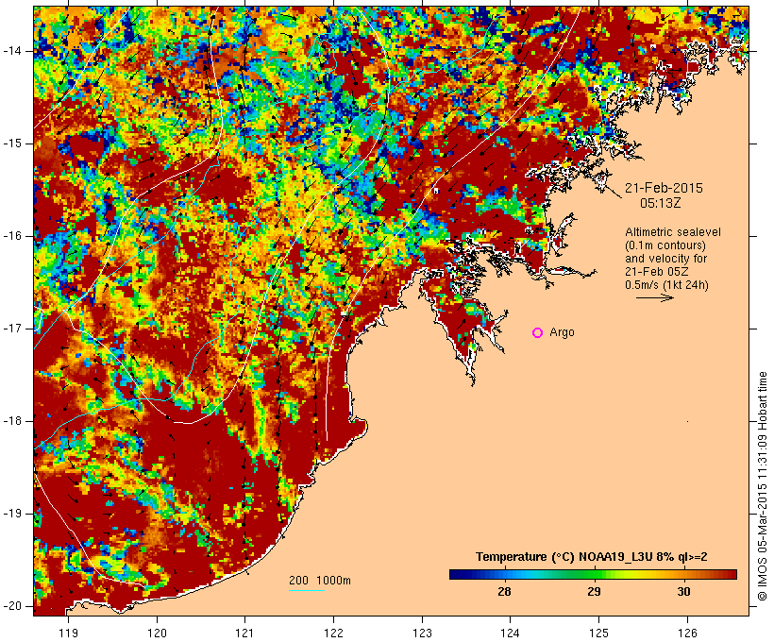Click the IMOS copyright timestamp text
Screen dimensions: 774x642
pyautogui.click(x=762, y=486)
